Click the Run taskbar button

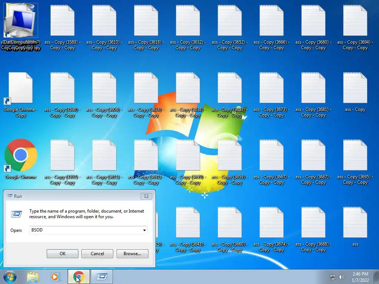click(102, 277)
